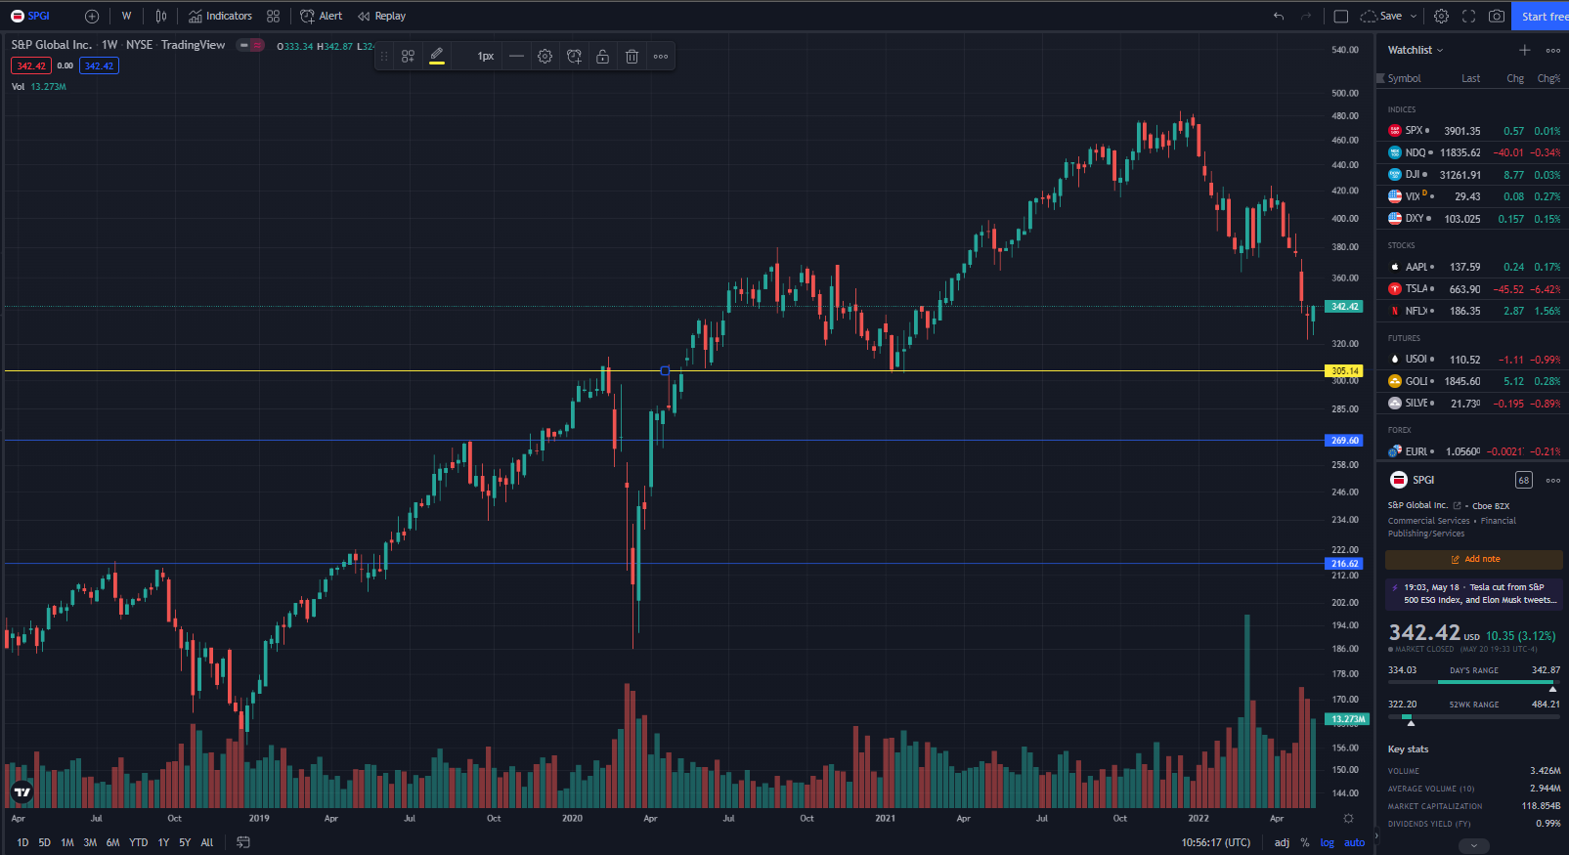Toggle auto scale for the chart

pyautogui.click(x=1354, y=842)
